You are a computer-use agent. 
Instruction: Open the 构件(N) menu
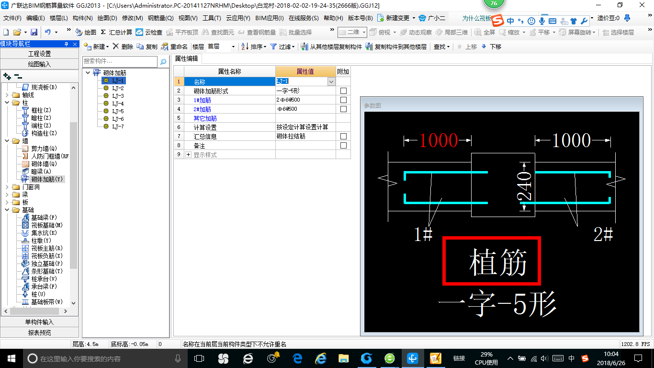(83, 18)
